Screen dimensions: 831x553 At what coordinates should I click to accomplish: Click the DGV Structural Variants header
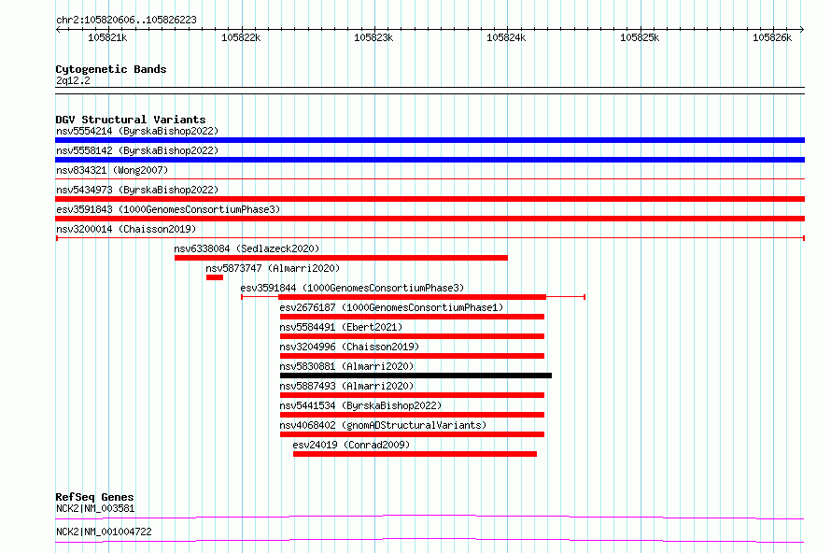(x=131, y=120)
